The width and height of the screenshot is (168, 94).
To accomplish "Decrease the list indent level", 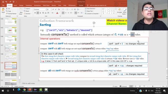I will [x=72, y=9].
